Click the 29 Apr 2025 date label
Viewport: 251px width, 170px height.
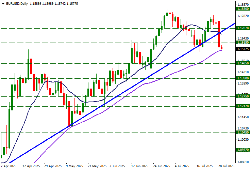pos(53,166)
